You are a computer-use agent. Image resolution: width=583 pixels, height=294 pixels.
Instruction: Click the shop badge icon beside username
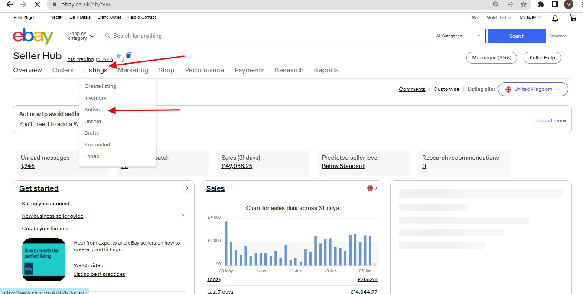pyautogui.click(x=128, y=55)
